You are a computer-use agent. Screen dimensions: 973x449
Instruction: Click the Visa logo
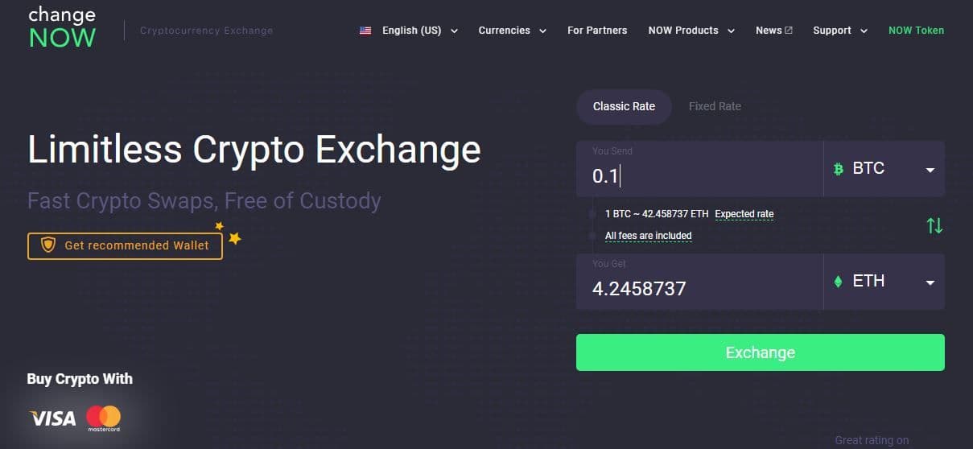tap(52, 418)
